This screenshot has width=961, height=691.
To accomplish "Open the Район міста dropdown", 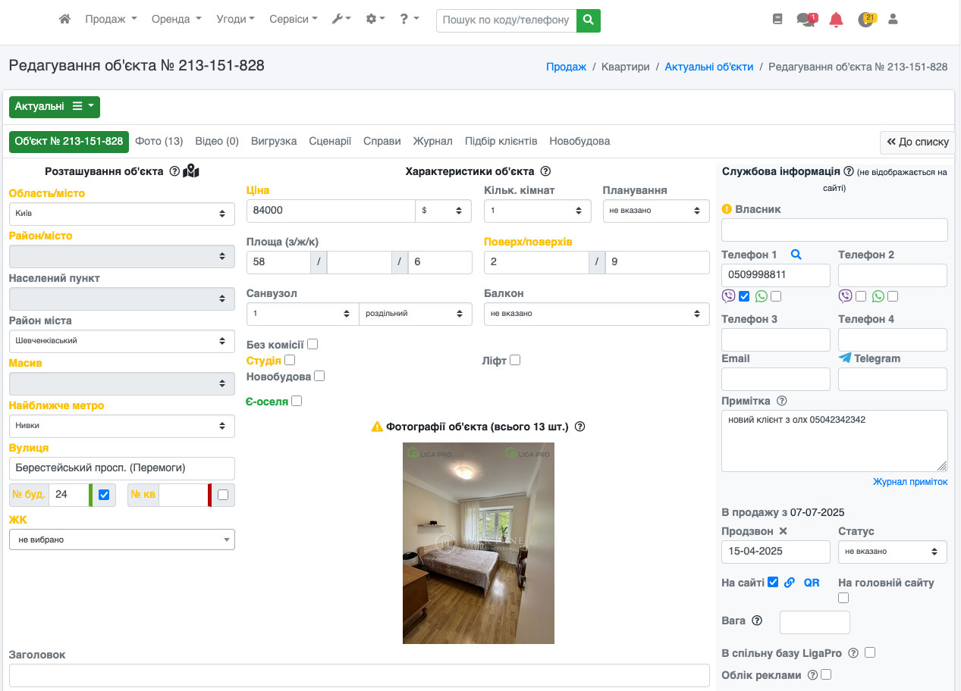I will (x=121, y=341).
